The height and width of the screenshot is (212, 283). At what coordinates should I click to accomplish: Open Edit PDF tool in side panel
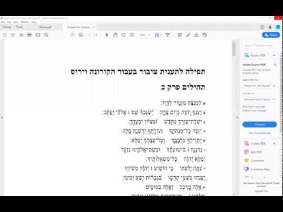pos(253,152)
